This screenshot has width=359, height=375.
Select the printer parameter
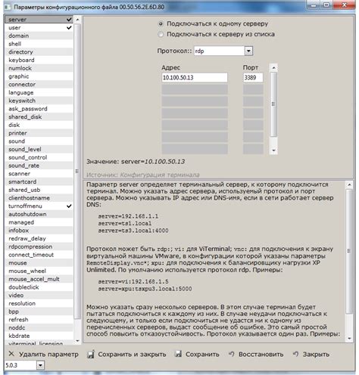(39, 133)
